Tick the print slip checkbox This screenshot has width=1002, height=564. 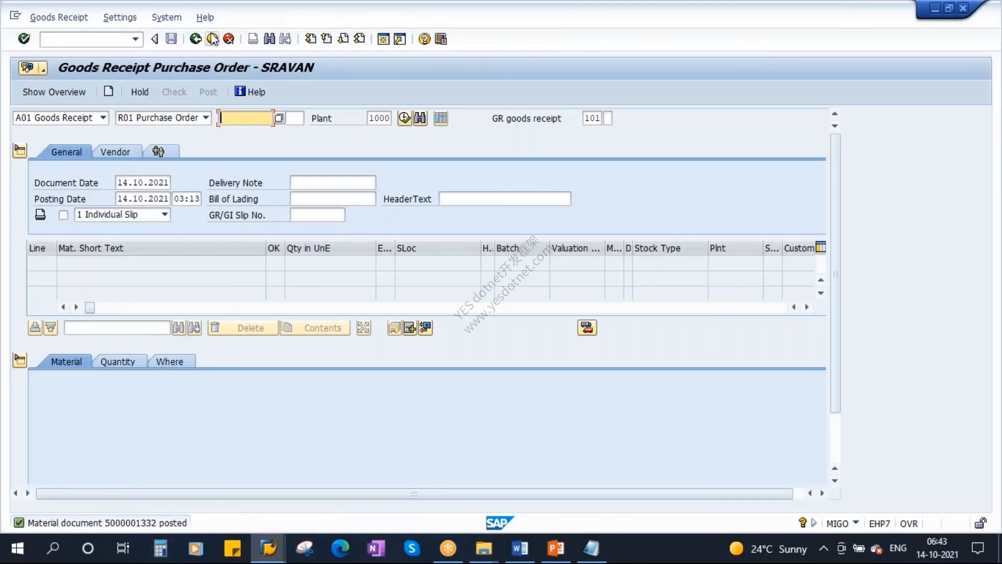pyautogui.click(x=64, y=215)
